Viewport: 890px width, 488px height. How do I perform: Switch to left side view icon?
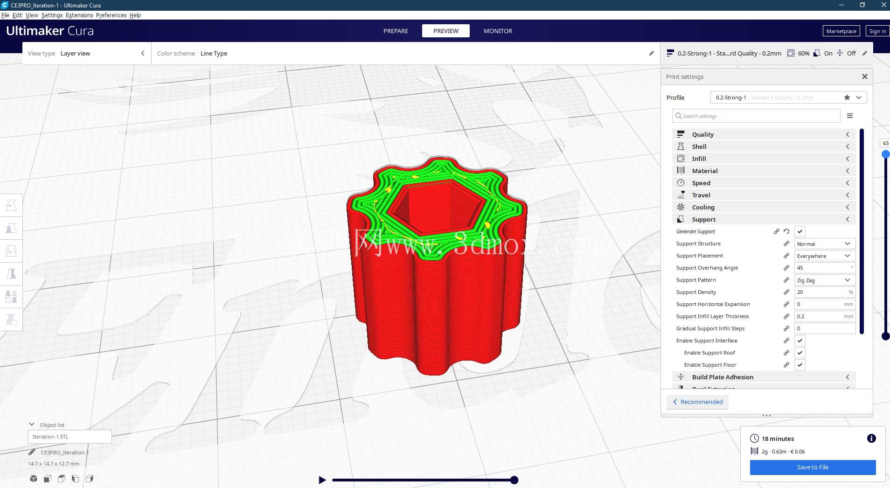point(76,479)
